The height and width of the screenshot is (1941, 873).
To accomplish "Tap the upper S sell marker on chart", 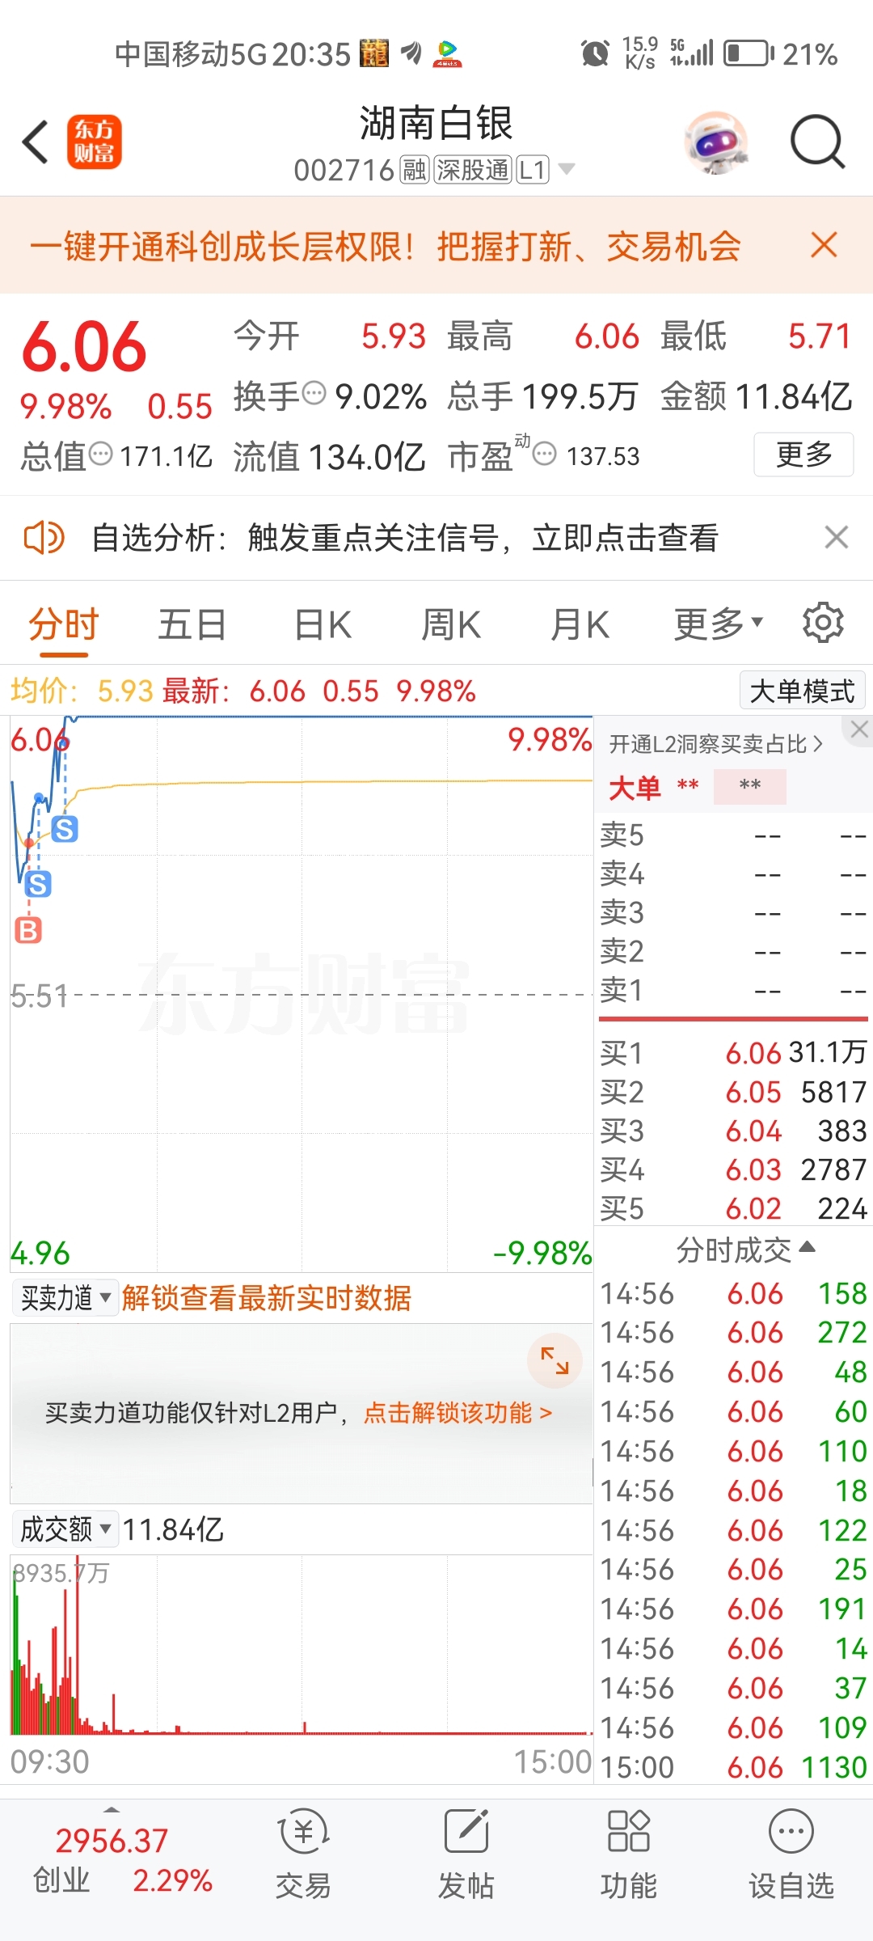I will point(65,829).
